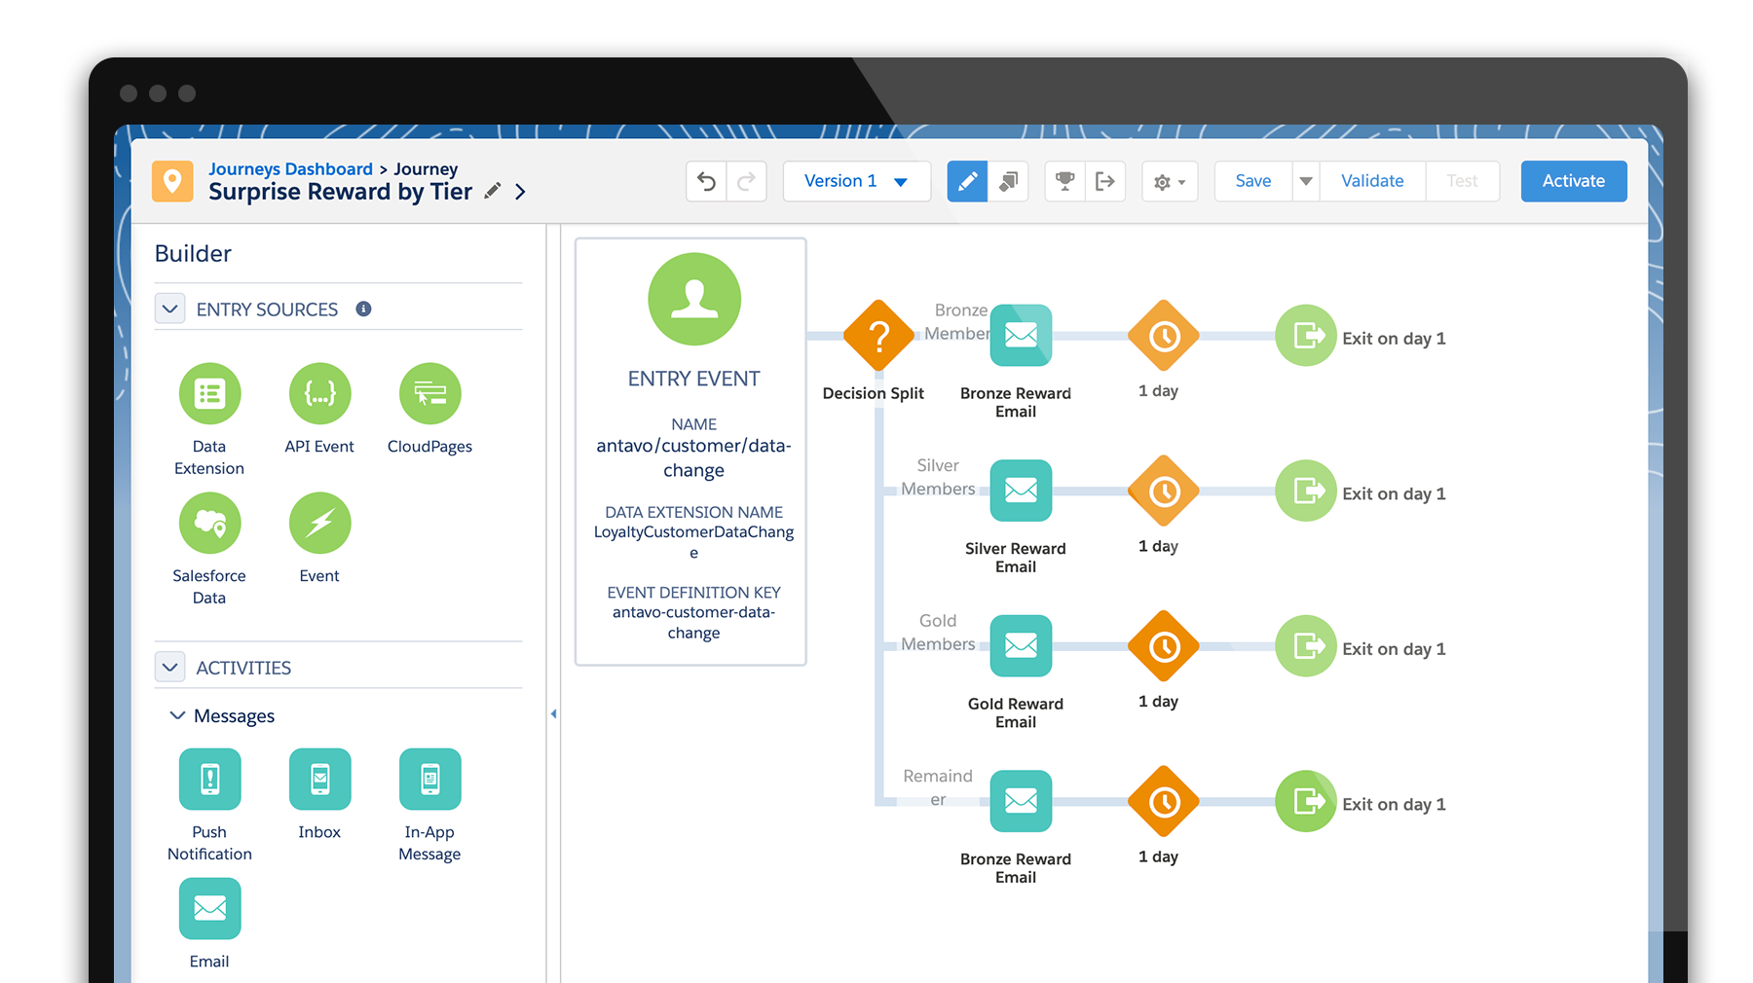1753x983 pixels.
Task: Select the Push Notification activity
Action: pos(209,779)
